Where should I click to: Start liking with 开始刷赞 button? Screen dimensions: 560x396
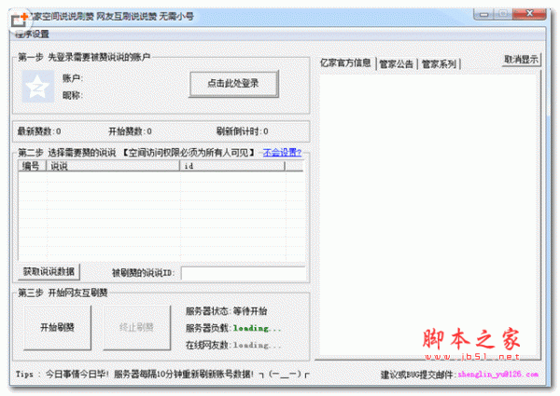[57, 327]
